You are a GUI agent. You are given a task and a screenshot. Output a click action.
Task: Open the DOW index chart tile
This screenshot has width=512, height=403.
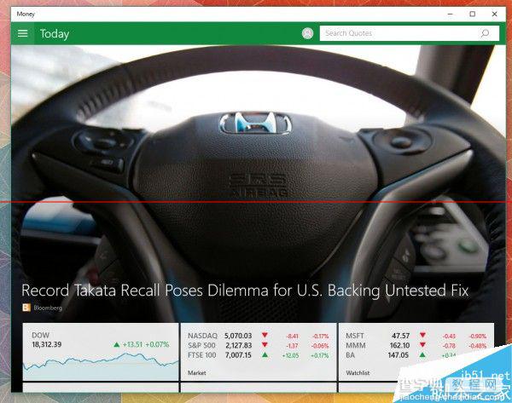point(101,352)
